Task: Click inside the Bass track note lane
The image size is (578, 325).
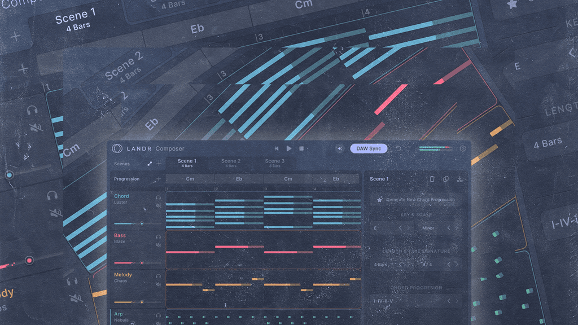Action: tap(263, 250)
